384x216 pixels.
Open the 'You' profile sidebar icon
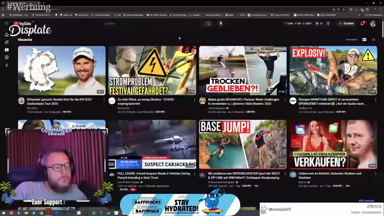pyautogui.click(x=7, y=58)
